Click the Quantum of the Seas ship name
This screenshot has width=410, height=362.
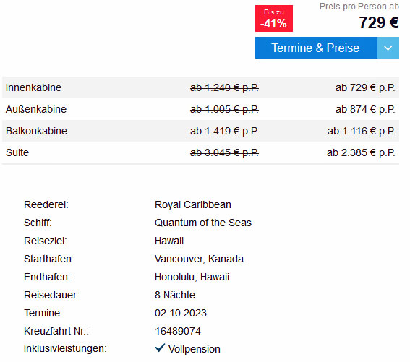click(203, 223)
